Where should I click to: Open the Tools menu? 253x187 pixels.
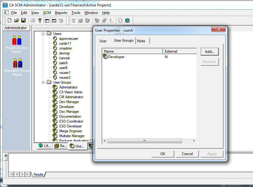click(x=76, y=13)
